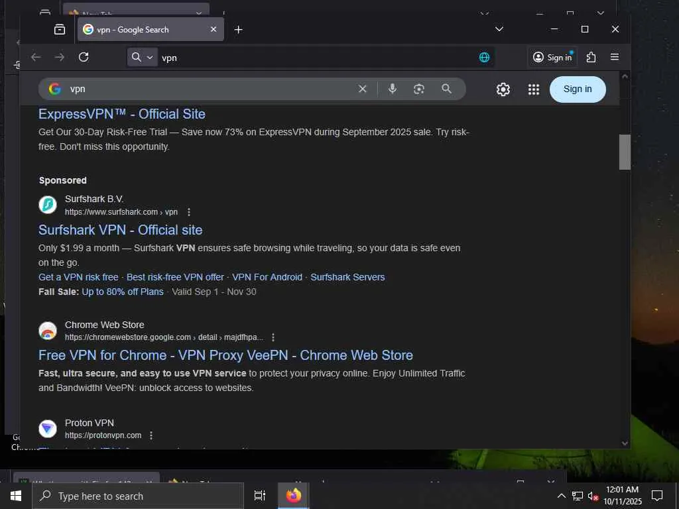Image resolution: width=679 pixels, height=509 pixels.
Task: Expand the list all tabs chevron
Action: [499, 29]
